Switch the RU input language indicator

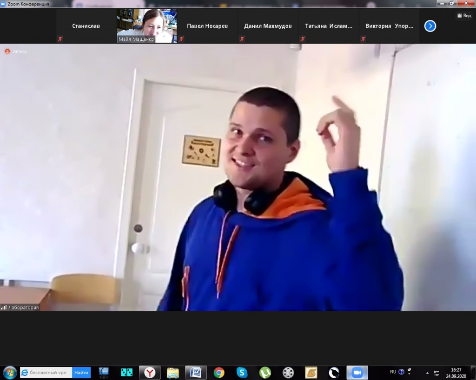pyautogui.click(x=393, y=372)
